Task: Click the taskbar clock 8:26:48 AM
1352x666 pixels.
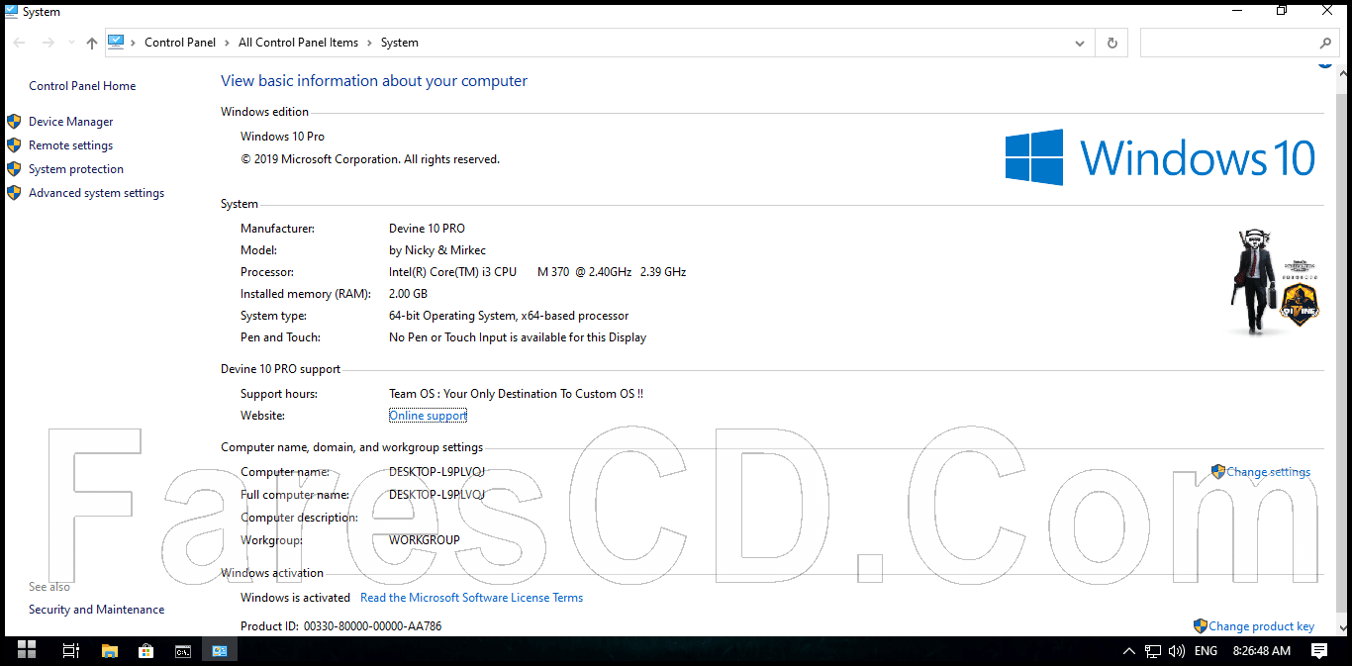Action: pyautogui.click(x=1261, y=651)
